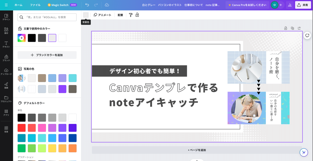
Task: Select the dark gray document color swatch
Action: (42, 38)
